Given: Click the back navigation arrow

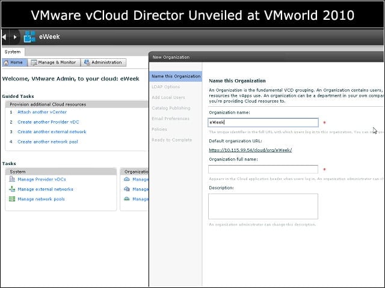Looking at the screenshot, I should click(x=4, y=37).
